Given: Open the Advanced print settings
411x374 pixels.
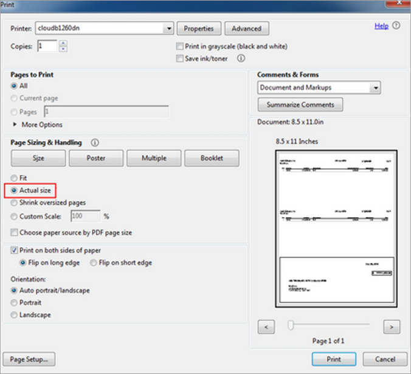Looking at the screenshot, I should click(x=247, y=29).
